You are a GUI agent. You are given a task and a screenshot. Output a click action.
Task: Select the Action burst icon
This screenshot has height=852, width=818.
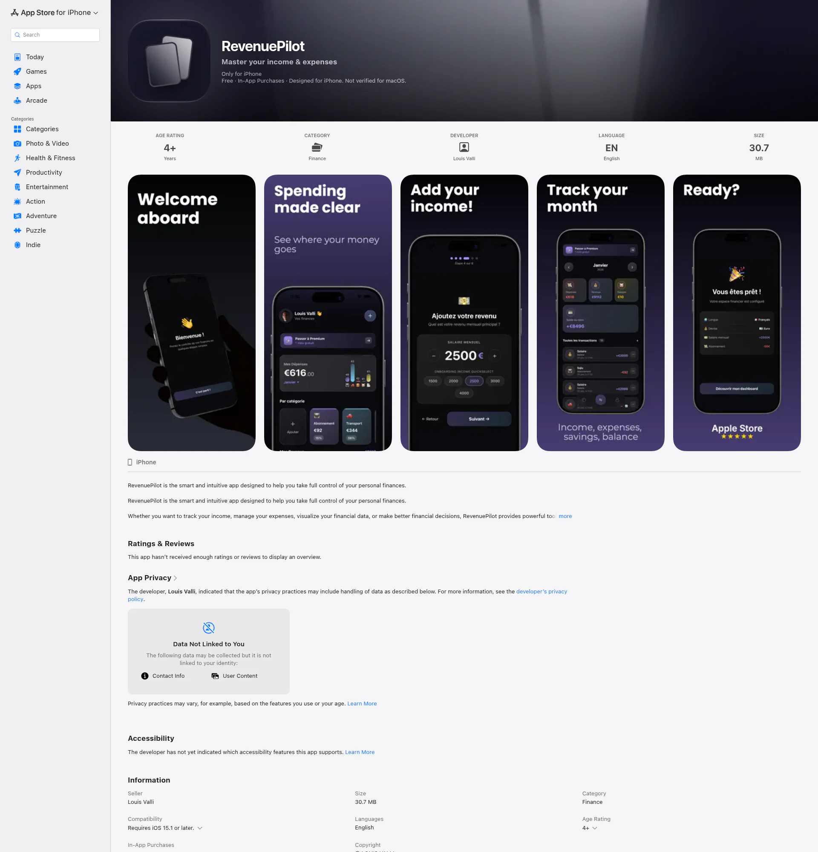click(x=17, y=201)
